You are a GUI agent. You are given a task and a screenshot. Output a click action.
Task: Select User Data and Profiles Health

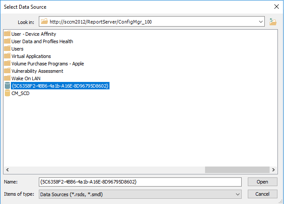42,41
